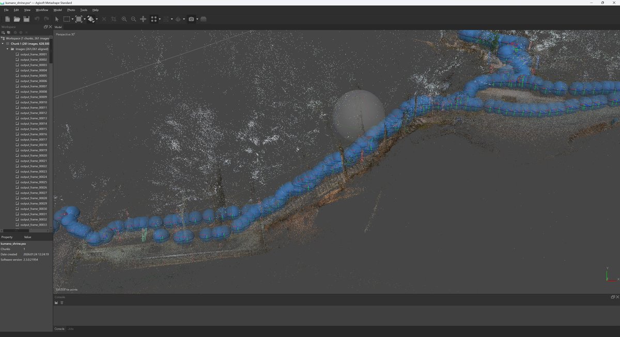Redo the last undone action
Viewport: 620px width, 337px height.
pyautogui.click(x=47, y=19)
